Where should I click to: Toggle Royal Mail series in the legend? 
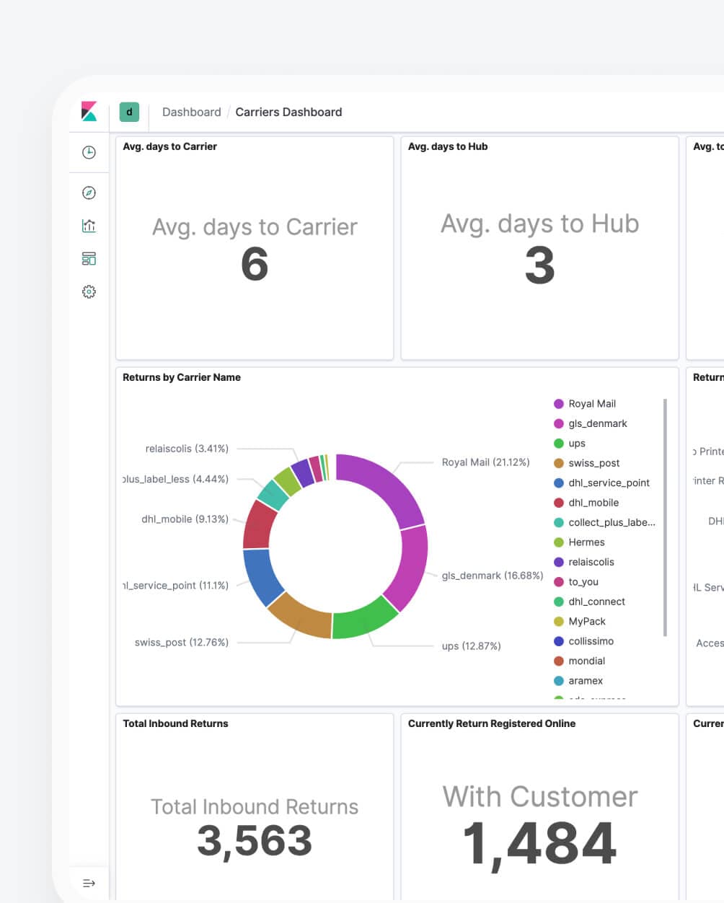tap(592, 403)
